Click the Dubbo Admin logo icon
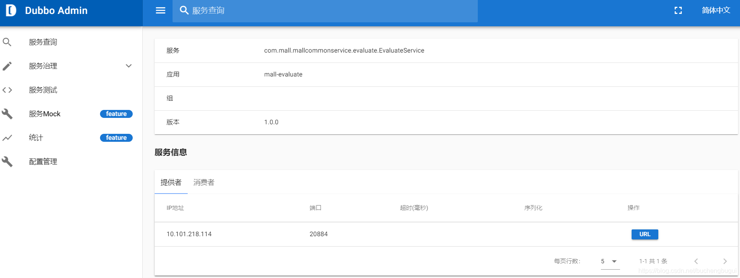This screenshot has width=740, height=278. coord(11,10)
